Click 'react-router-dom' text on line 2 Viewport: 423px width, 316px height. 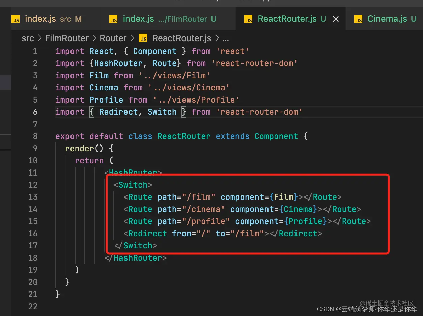click(x=255, y=63)
